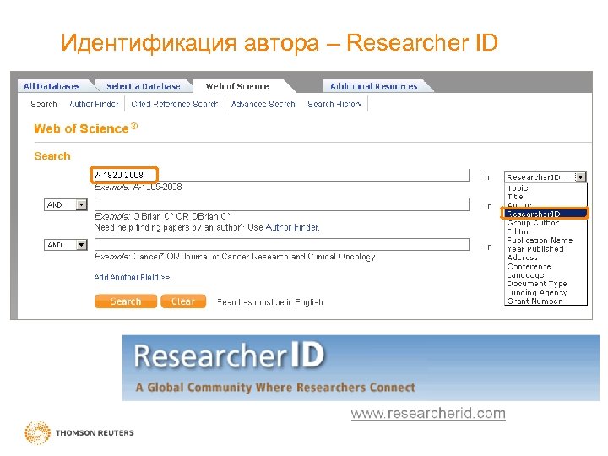This screenshot has width=608, height=456.
Task: Click the orange Search button
Action: 126,301
